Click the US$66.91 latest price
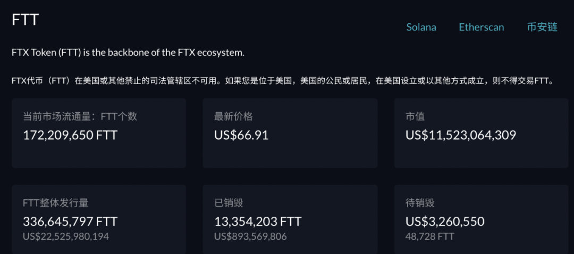 click(241, 136)
